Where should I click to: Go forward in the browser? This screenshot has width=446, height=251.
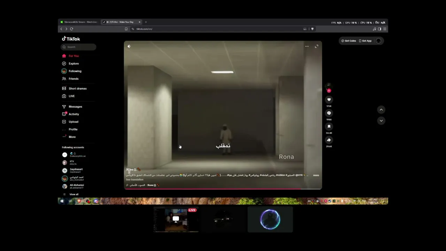click(66, 29)
